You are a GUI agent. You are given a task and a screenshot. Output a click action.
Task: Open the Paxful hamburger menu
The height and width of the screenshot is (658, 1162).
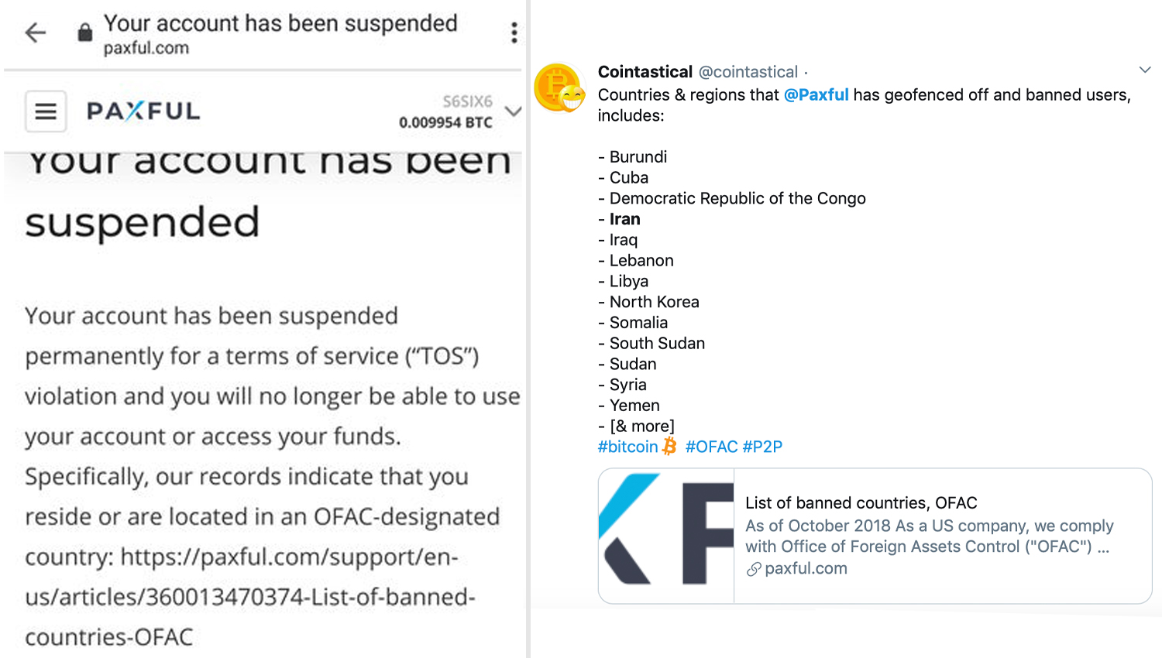[x=46, y=111]
